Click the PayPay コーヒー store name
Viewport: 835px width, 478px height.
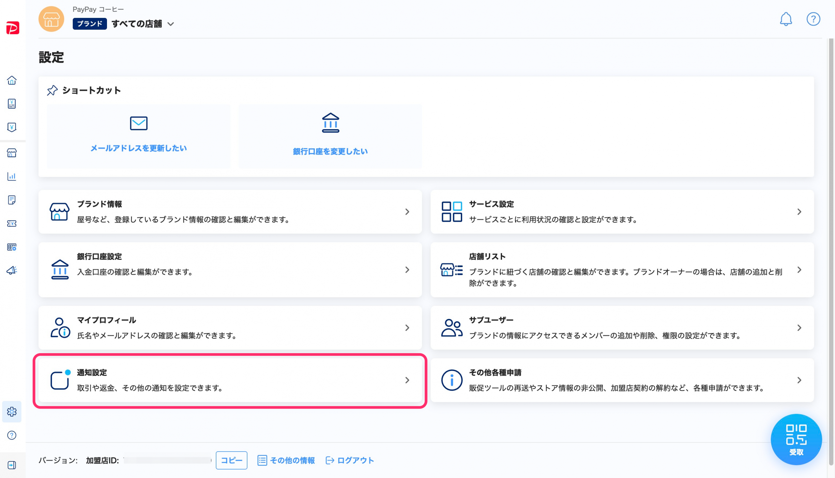98,9
